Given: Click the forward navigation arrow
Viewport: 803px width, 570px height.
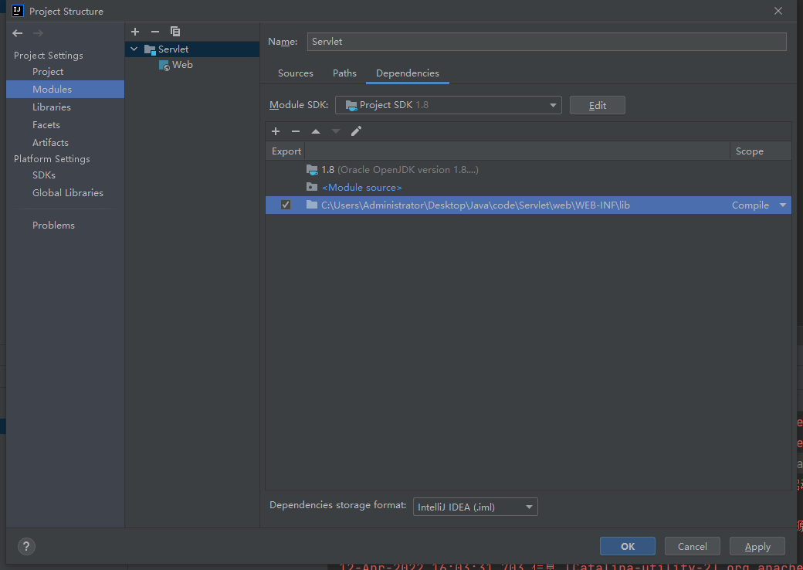Looking at the screenshot, I should [38, 33].
